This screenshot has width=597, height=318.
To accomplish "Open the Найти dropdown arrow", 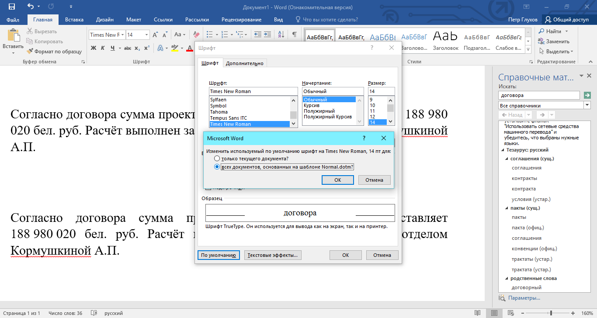I will tap(566, 31).
